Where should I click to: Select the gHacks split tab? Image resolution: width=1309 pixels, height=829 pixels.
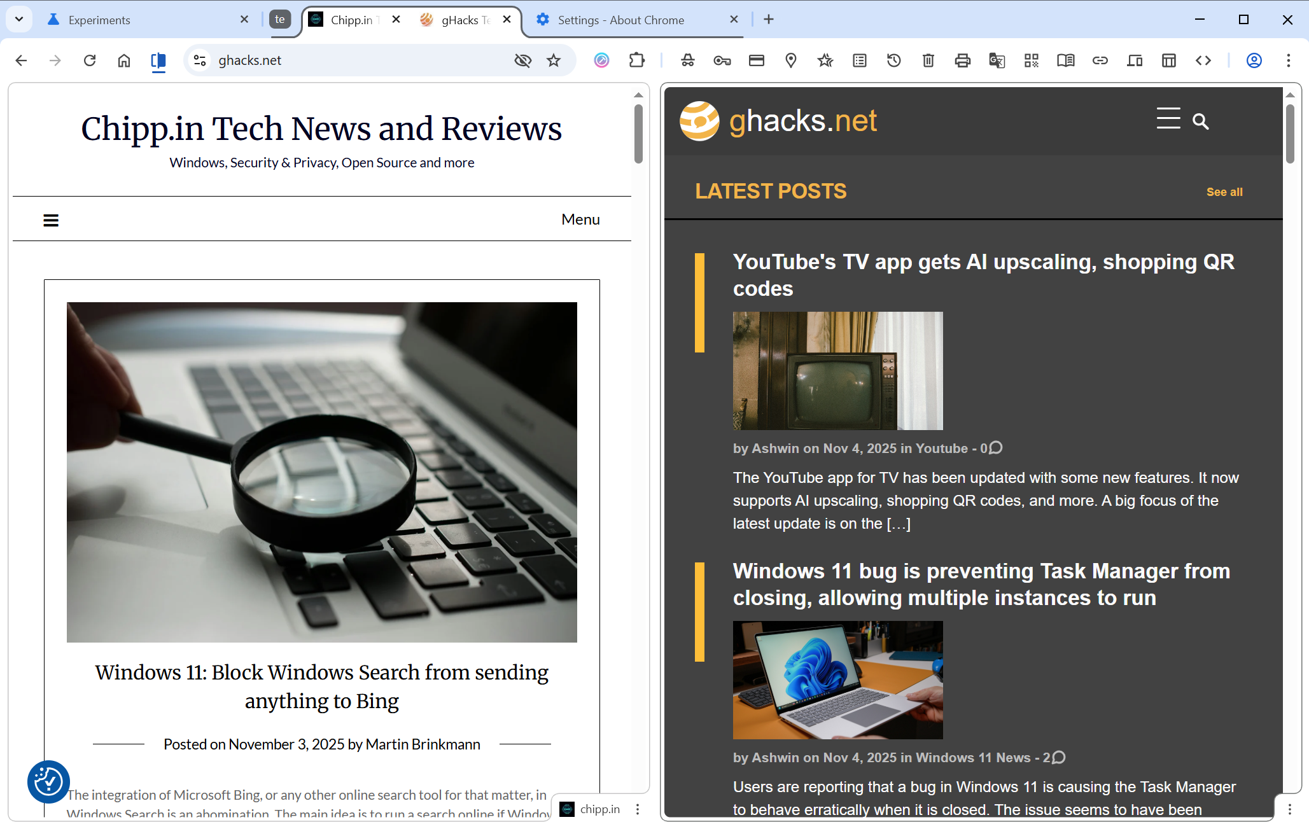click(x=466, y=20)
